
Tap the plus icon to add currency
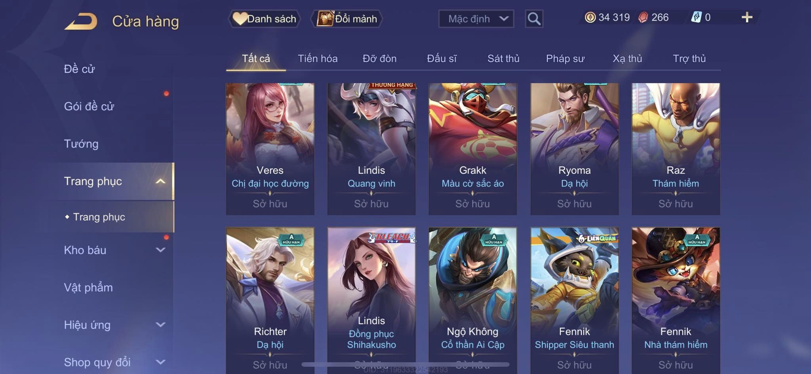pyautogui.click(x=747, y=17)
